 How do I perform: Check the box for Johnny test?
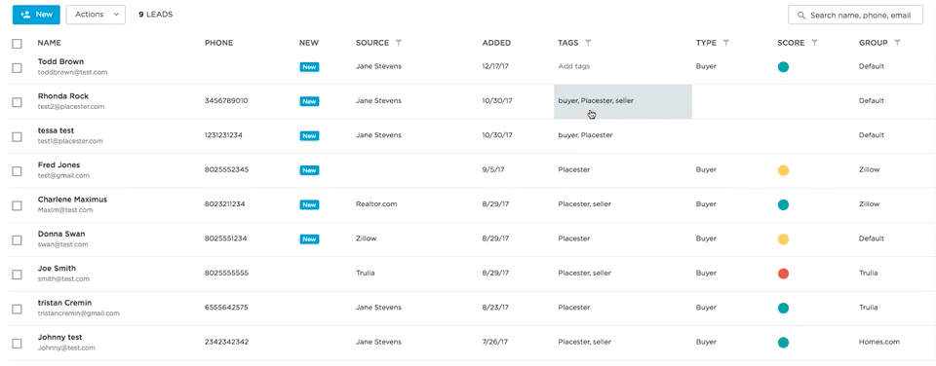coord(17,344)
